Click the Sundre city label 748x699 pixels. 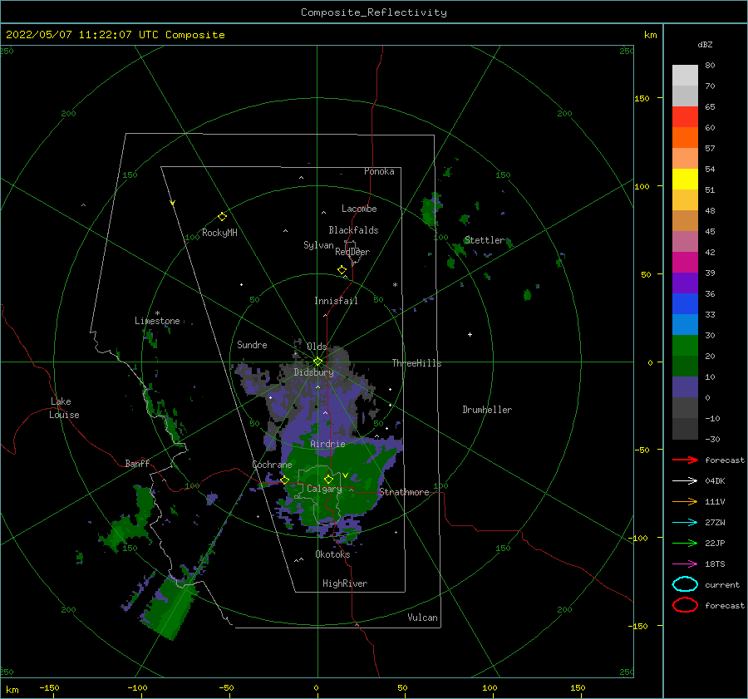point(252,344)
